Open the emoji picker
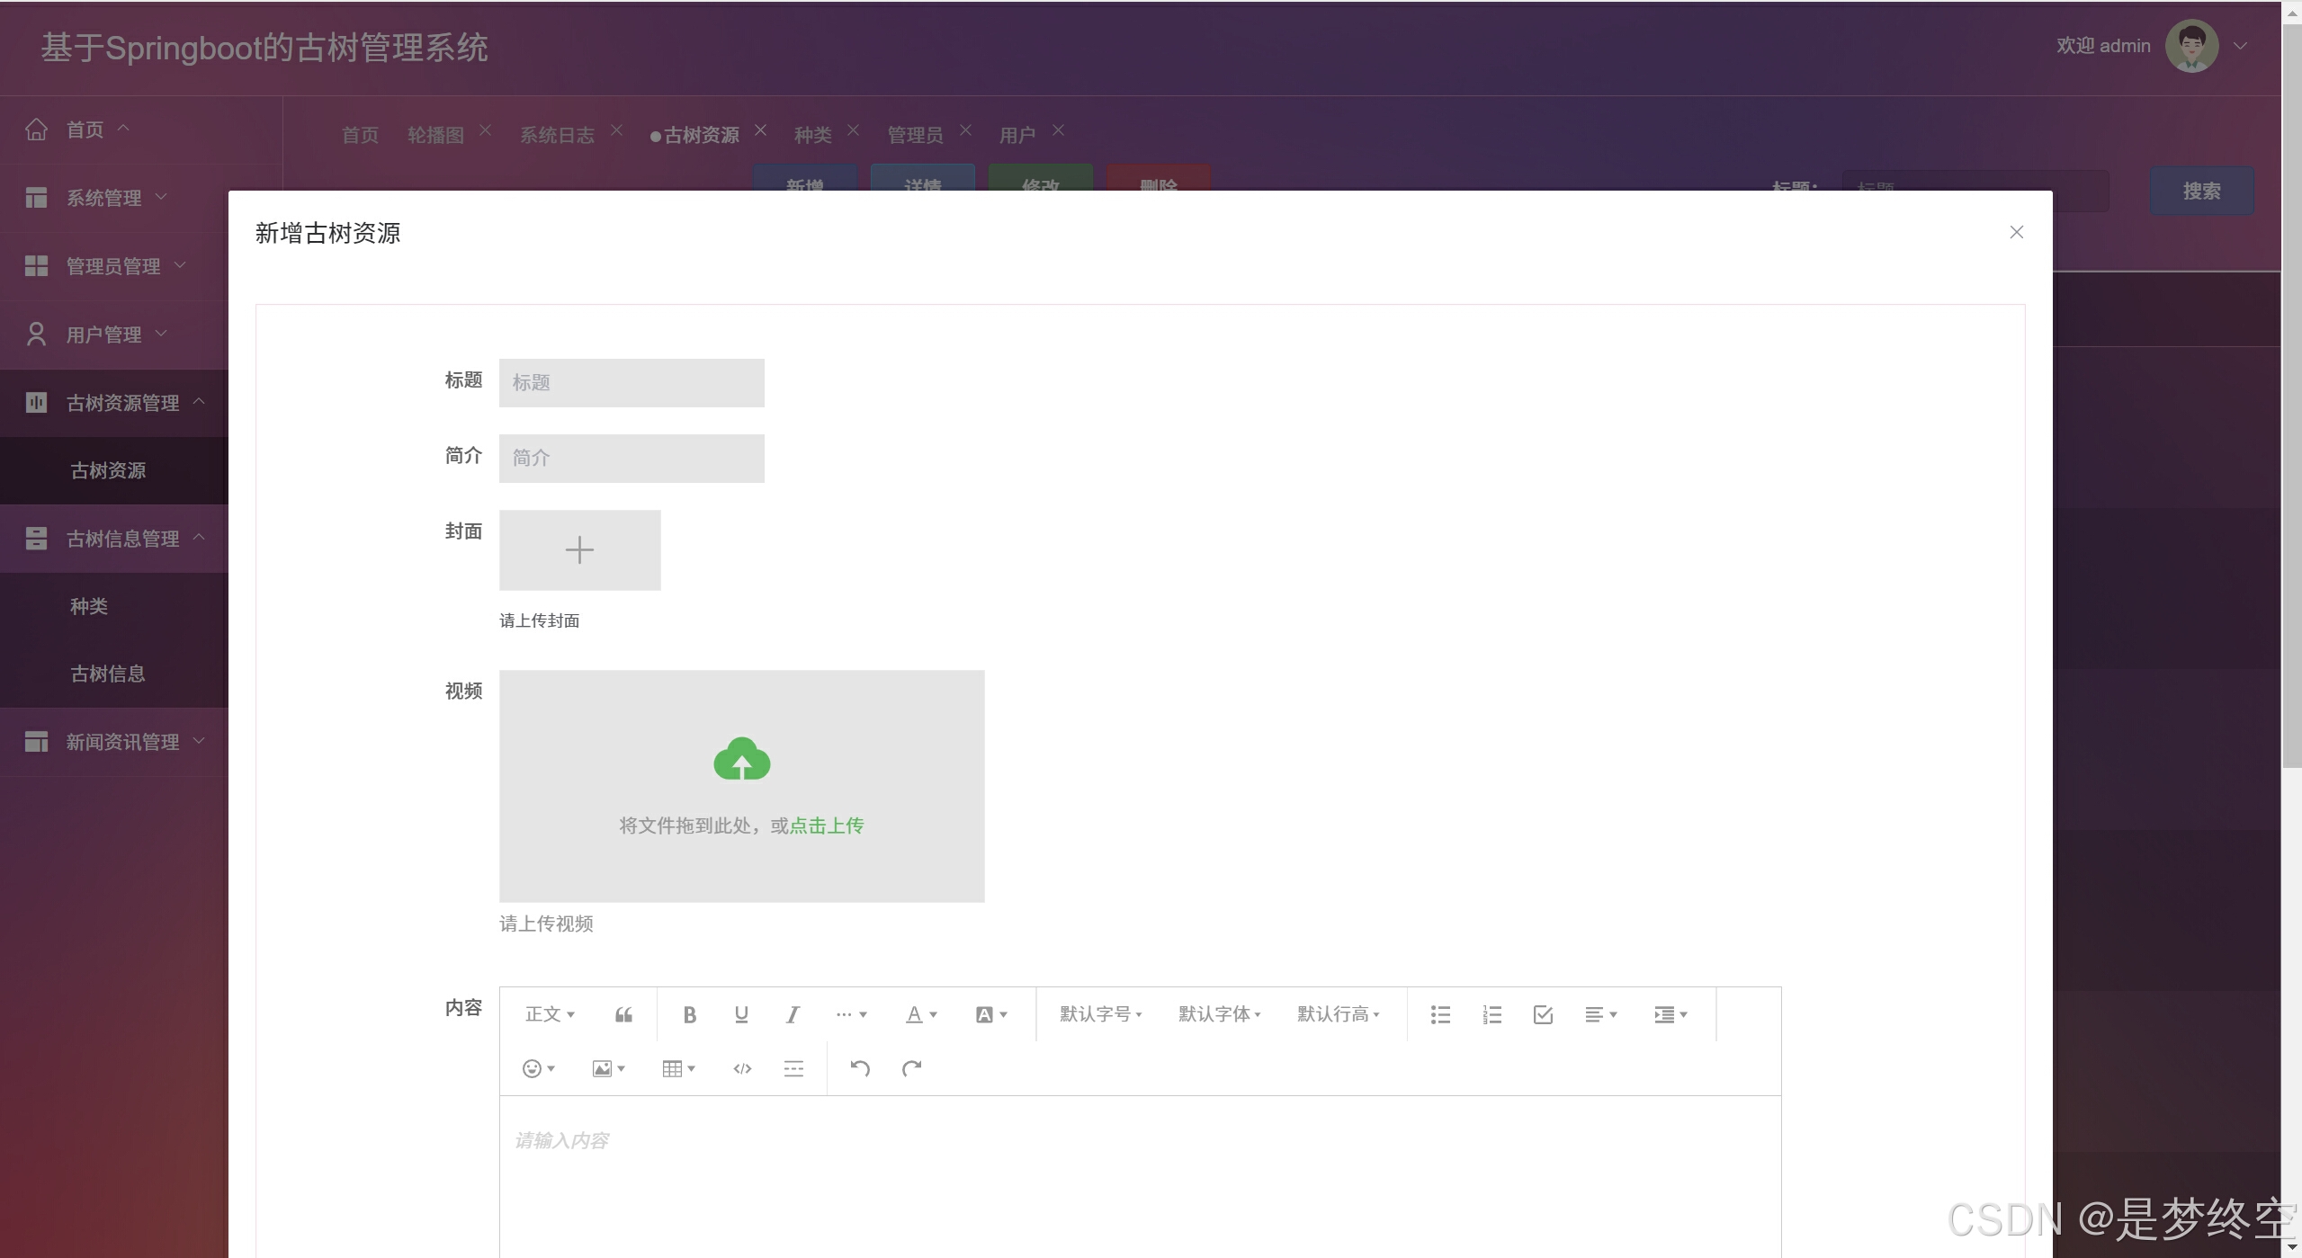Screen dimensions: 2302x1258 point(539,1068)
